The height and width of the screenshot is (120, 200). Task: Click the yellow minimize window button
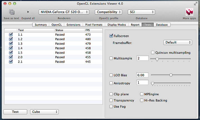(x=10, y=4)
